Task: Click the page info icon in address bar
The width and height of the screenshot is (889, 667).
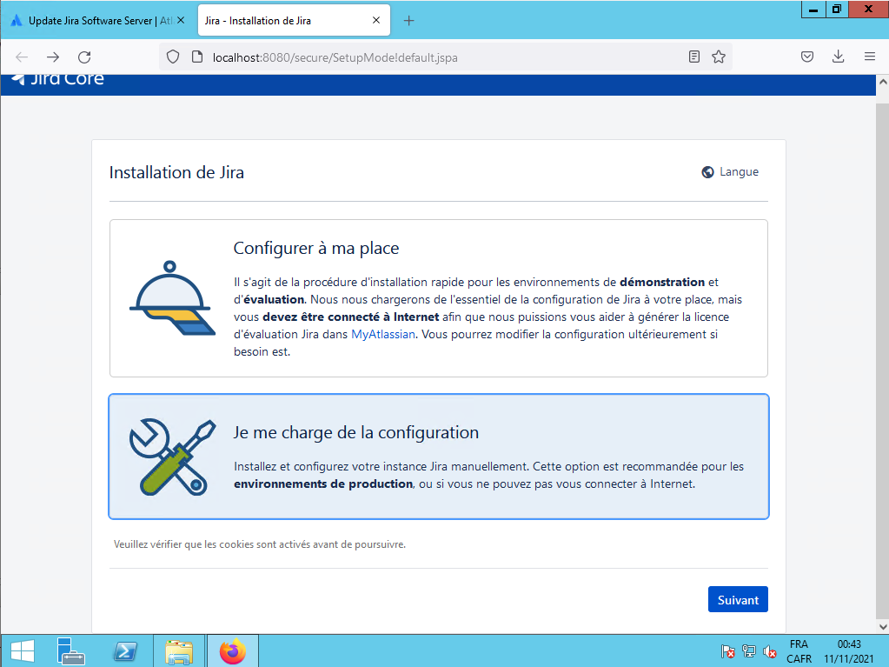Action: pos(196,57)
